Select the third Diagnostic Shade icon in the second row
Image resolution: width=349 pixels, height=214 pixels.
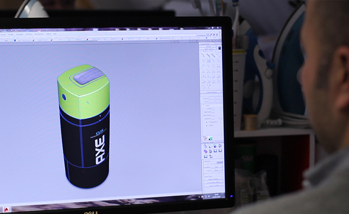pyautogui.click(x=215, y=151)
